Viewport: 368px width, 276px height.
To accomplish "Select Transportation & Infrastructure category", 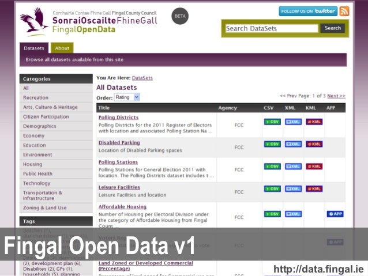I will point(56,195).
